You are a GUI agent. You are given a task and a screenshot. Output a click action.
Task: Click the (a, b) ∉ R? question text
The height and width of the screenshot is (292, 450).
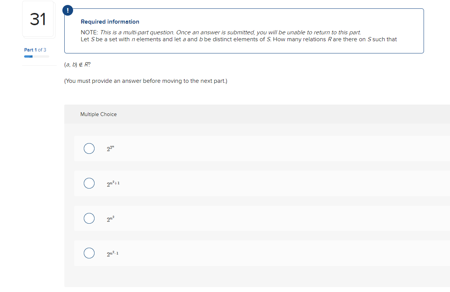click(78, 65)
